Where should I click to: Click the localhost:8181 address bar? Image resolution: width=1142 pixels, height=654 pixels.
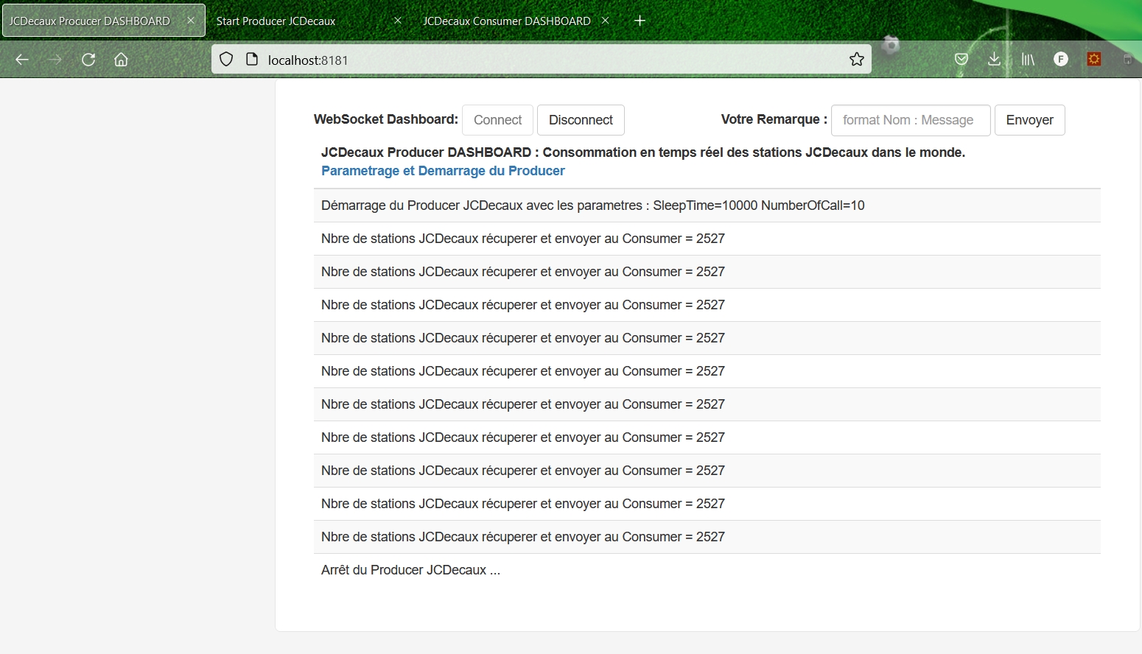click(542, 60)
